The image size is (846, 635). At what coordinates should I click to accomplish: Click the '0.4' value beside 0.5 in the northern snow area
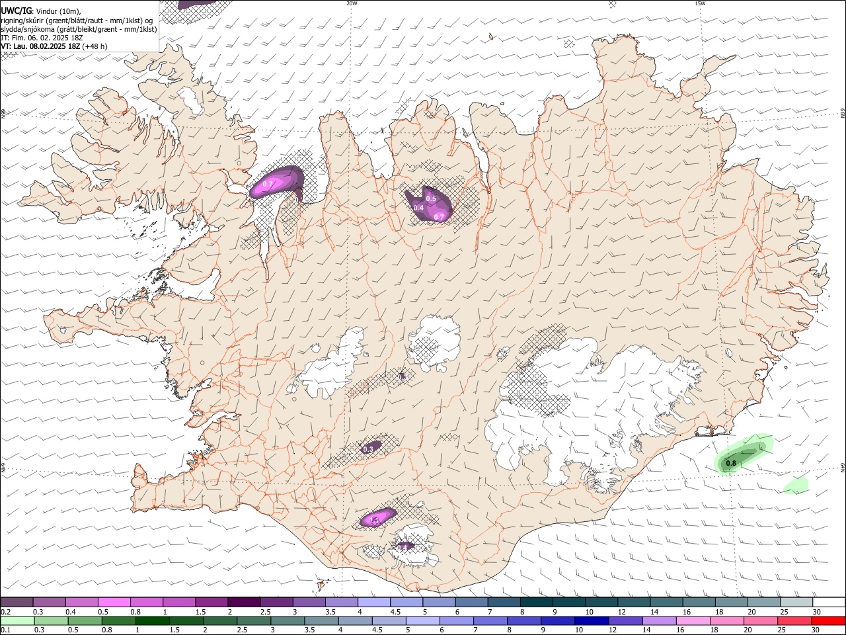click(x=418, y=208)
